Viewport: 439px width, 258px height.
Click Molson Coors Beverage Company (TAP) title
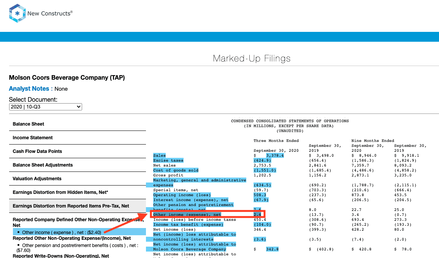pyautogui.click(x=67, y=78)
